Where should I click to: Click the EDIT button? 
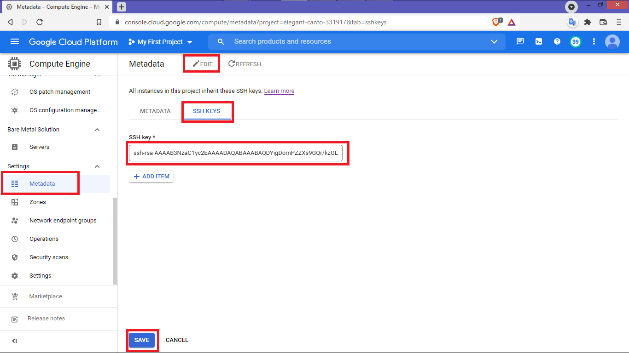coord(203,64)
